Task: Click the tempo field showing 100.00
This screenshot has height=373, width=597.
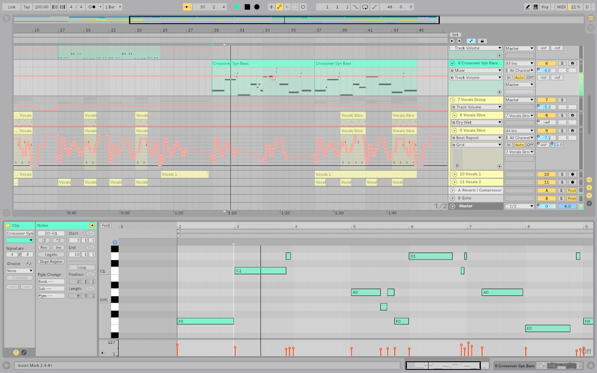Action: (x=41, y=7)
